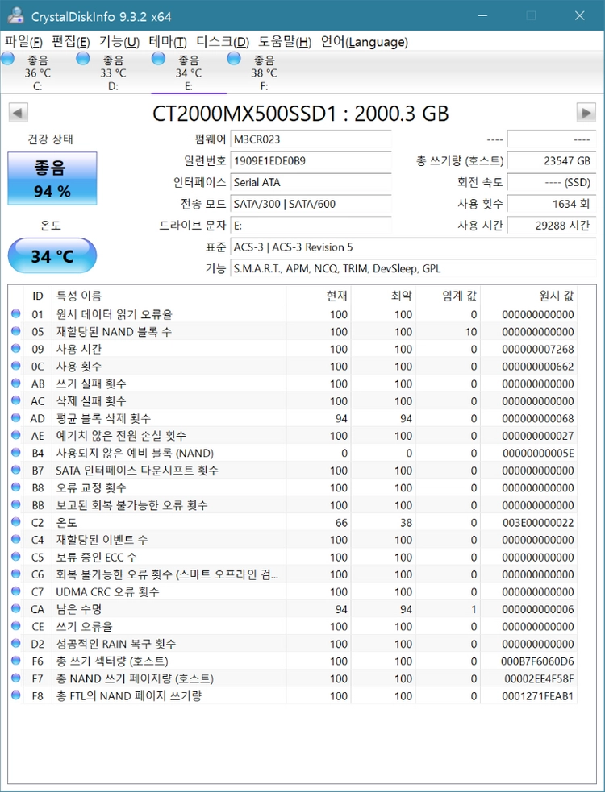This screenshot has width=605, height=792.
Task: Select raw value 0001271FEAB1 in F8 row
Action: (x=538, y=696)
